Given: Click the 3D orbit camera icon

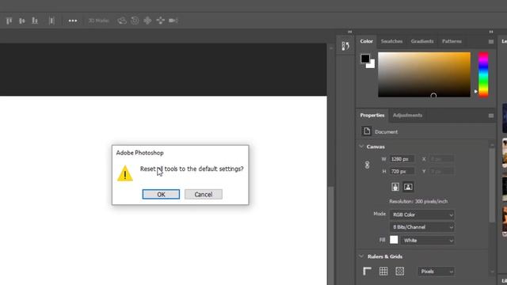Looking at the screenshot, I should click(x=122, y=21).
